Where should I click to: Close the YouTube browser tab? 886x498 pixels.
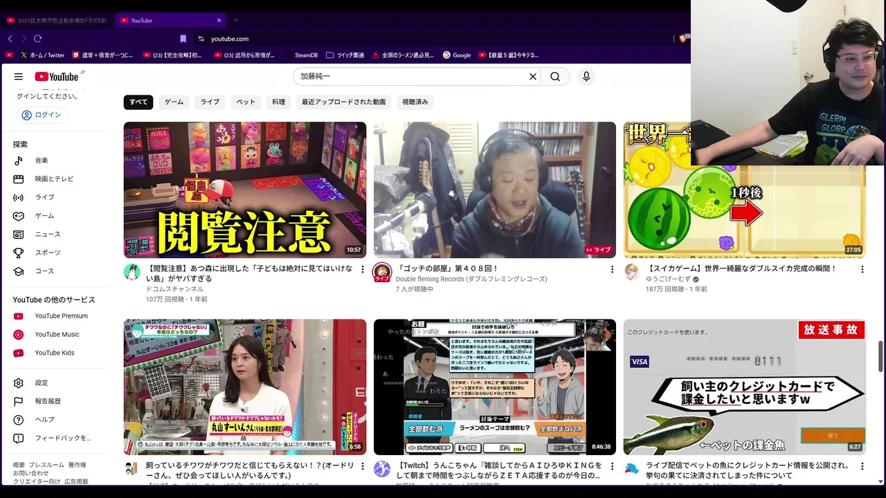(x=219, y=20)
